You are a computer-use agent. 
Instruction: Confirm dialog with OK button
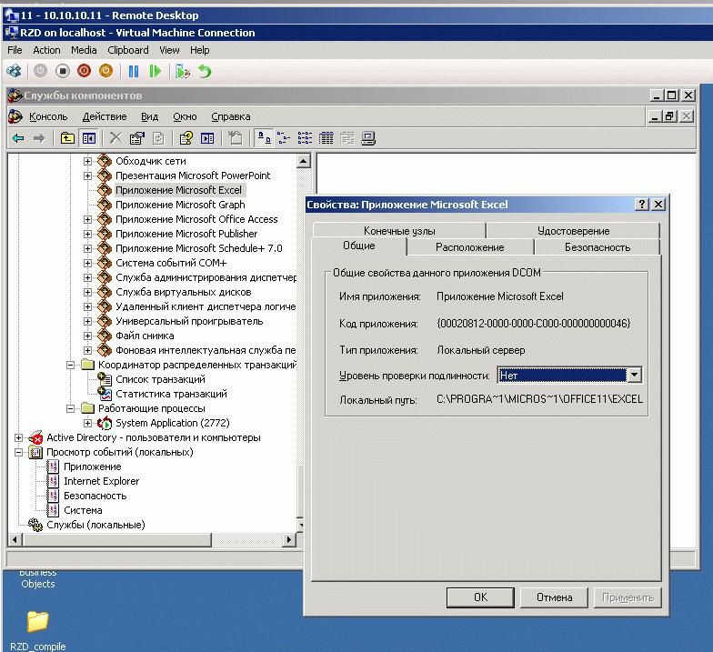coord(480,597)
